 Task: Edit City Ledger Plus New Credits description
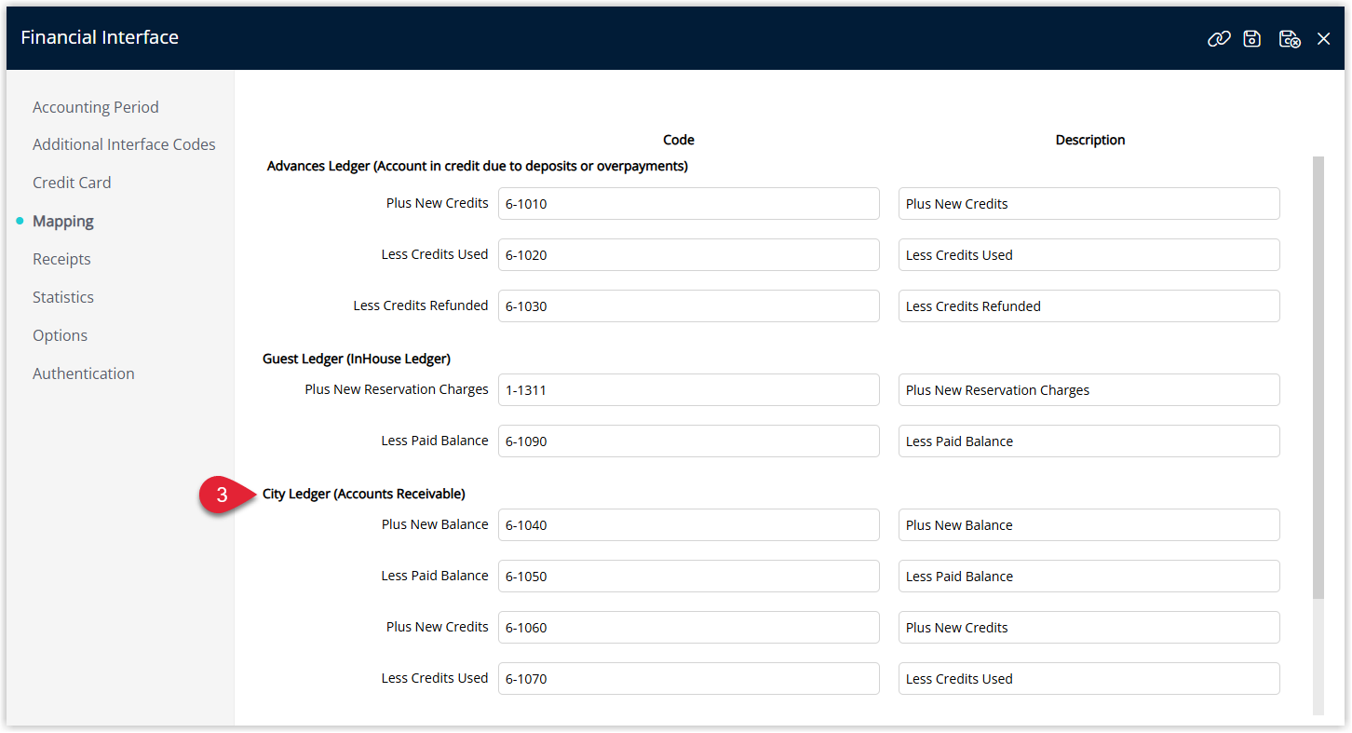coord(1088,628)
